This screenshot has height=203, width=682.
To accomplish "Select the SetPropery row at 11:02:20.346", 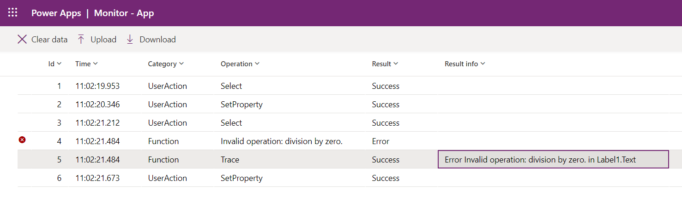I will pyautogui.click(x=241, y=104).
